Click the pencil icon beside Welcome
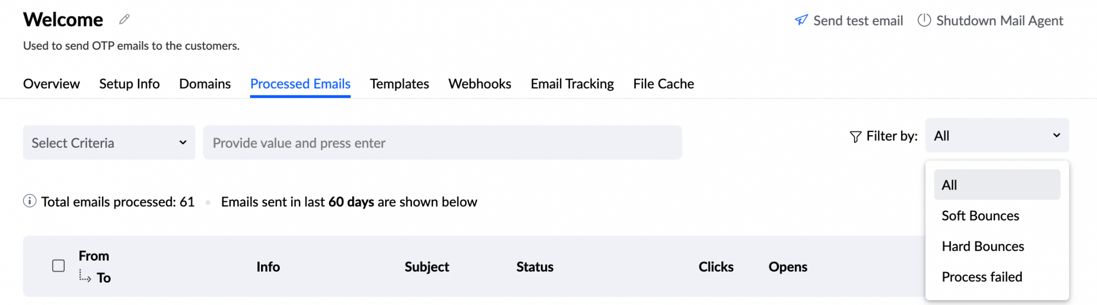 pyautogui.click(x=125, y=19)
